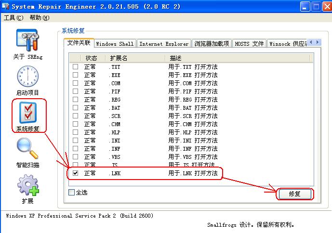Select the 用于.TXT 打开方法 description
332x233 pixels.
click(193, 67)
